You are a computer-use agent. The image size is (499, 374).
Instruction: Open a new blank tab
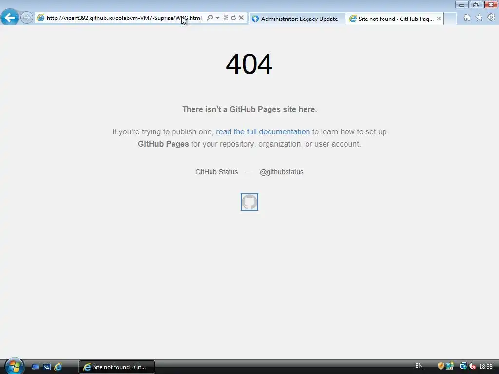coord(450,19)
